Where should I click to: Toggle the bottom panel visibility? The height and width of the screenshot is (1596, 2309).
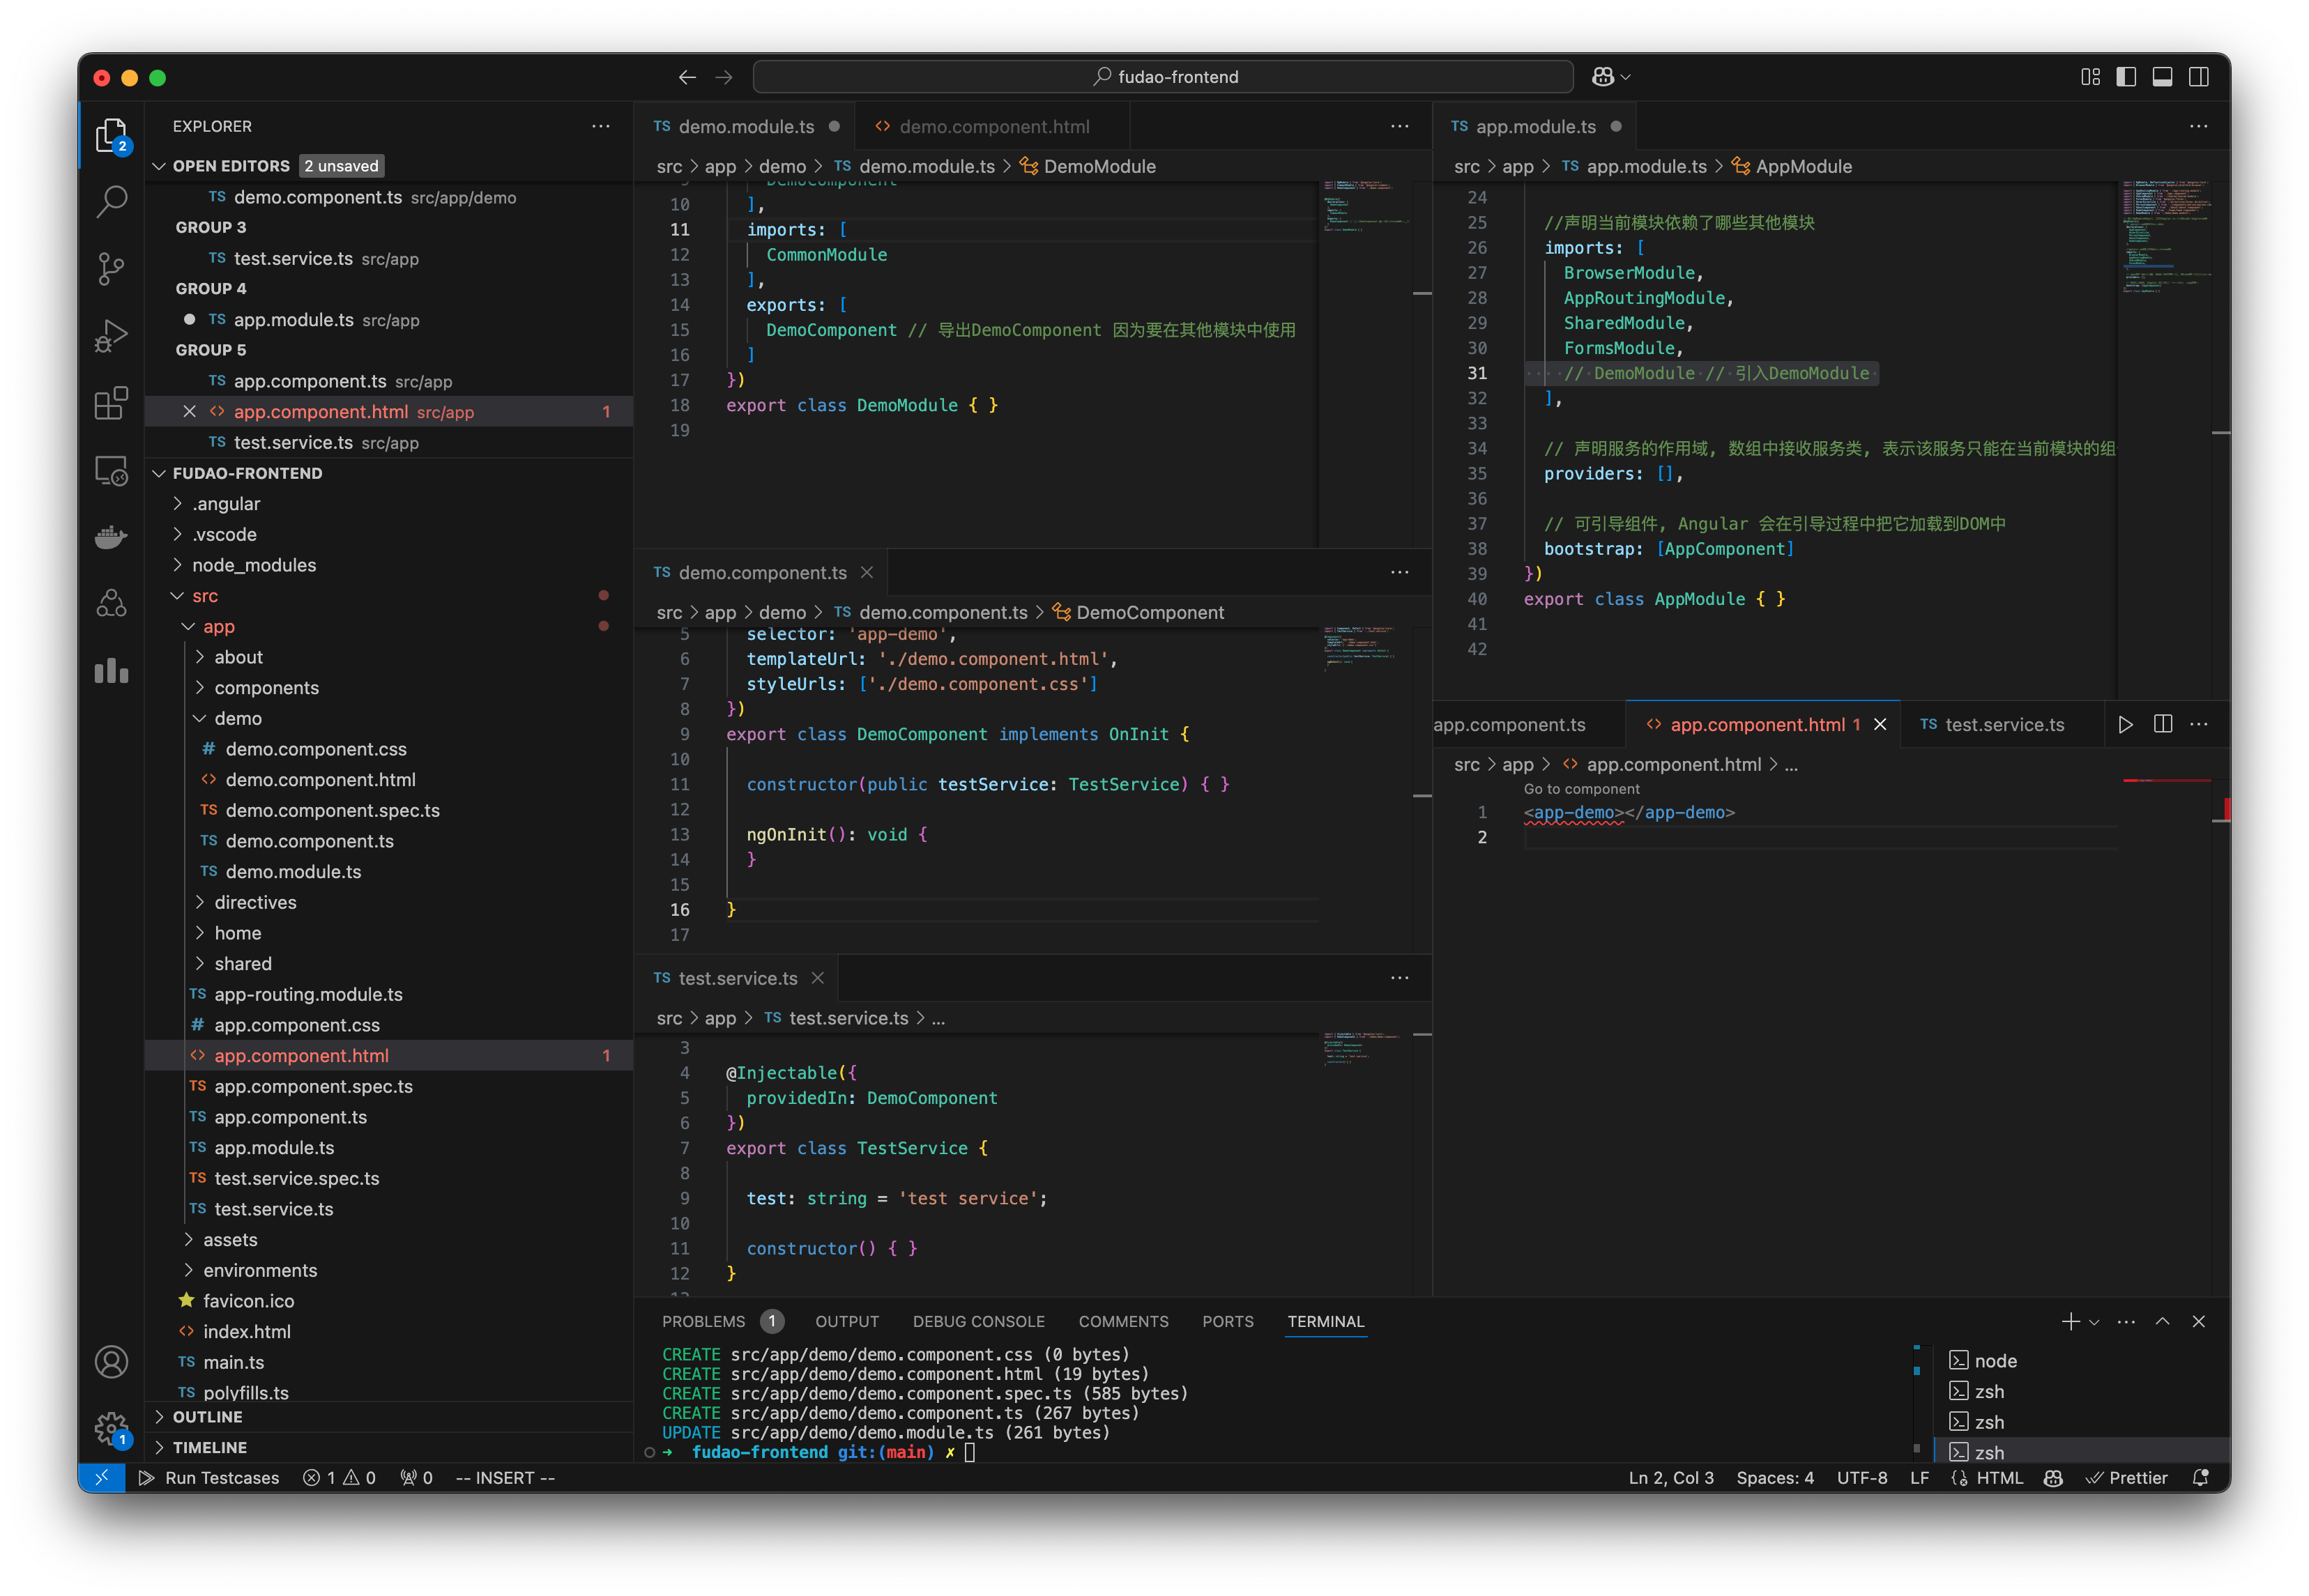coord(2163,76)
